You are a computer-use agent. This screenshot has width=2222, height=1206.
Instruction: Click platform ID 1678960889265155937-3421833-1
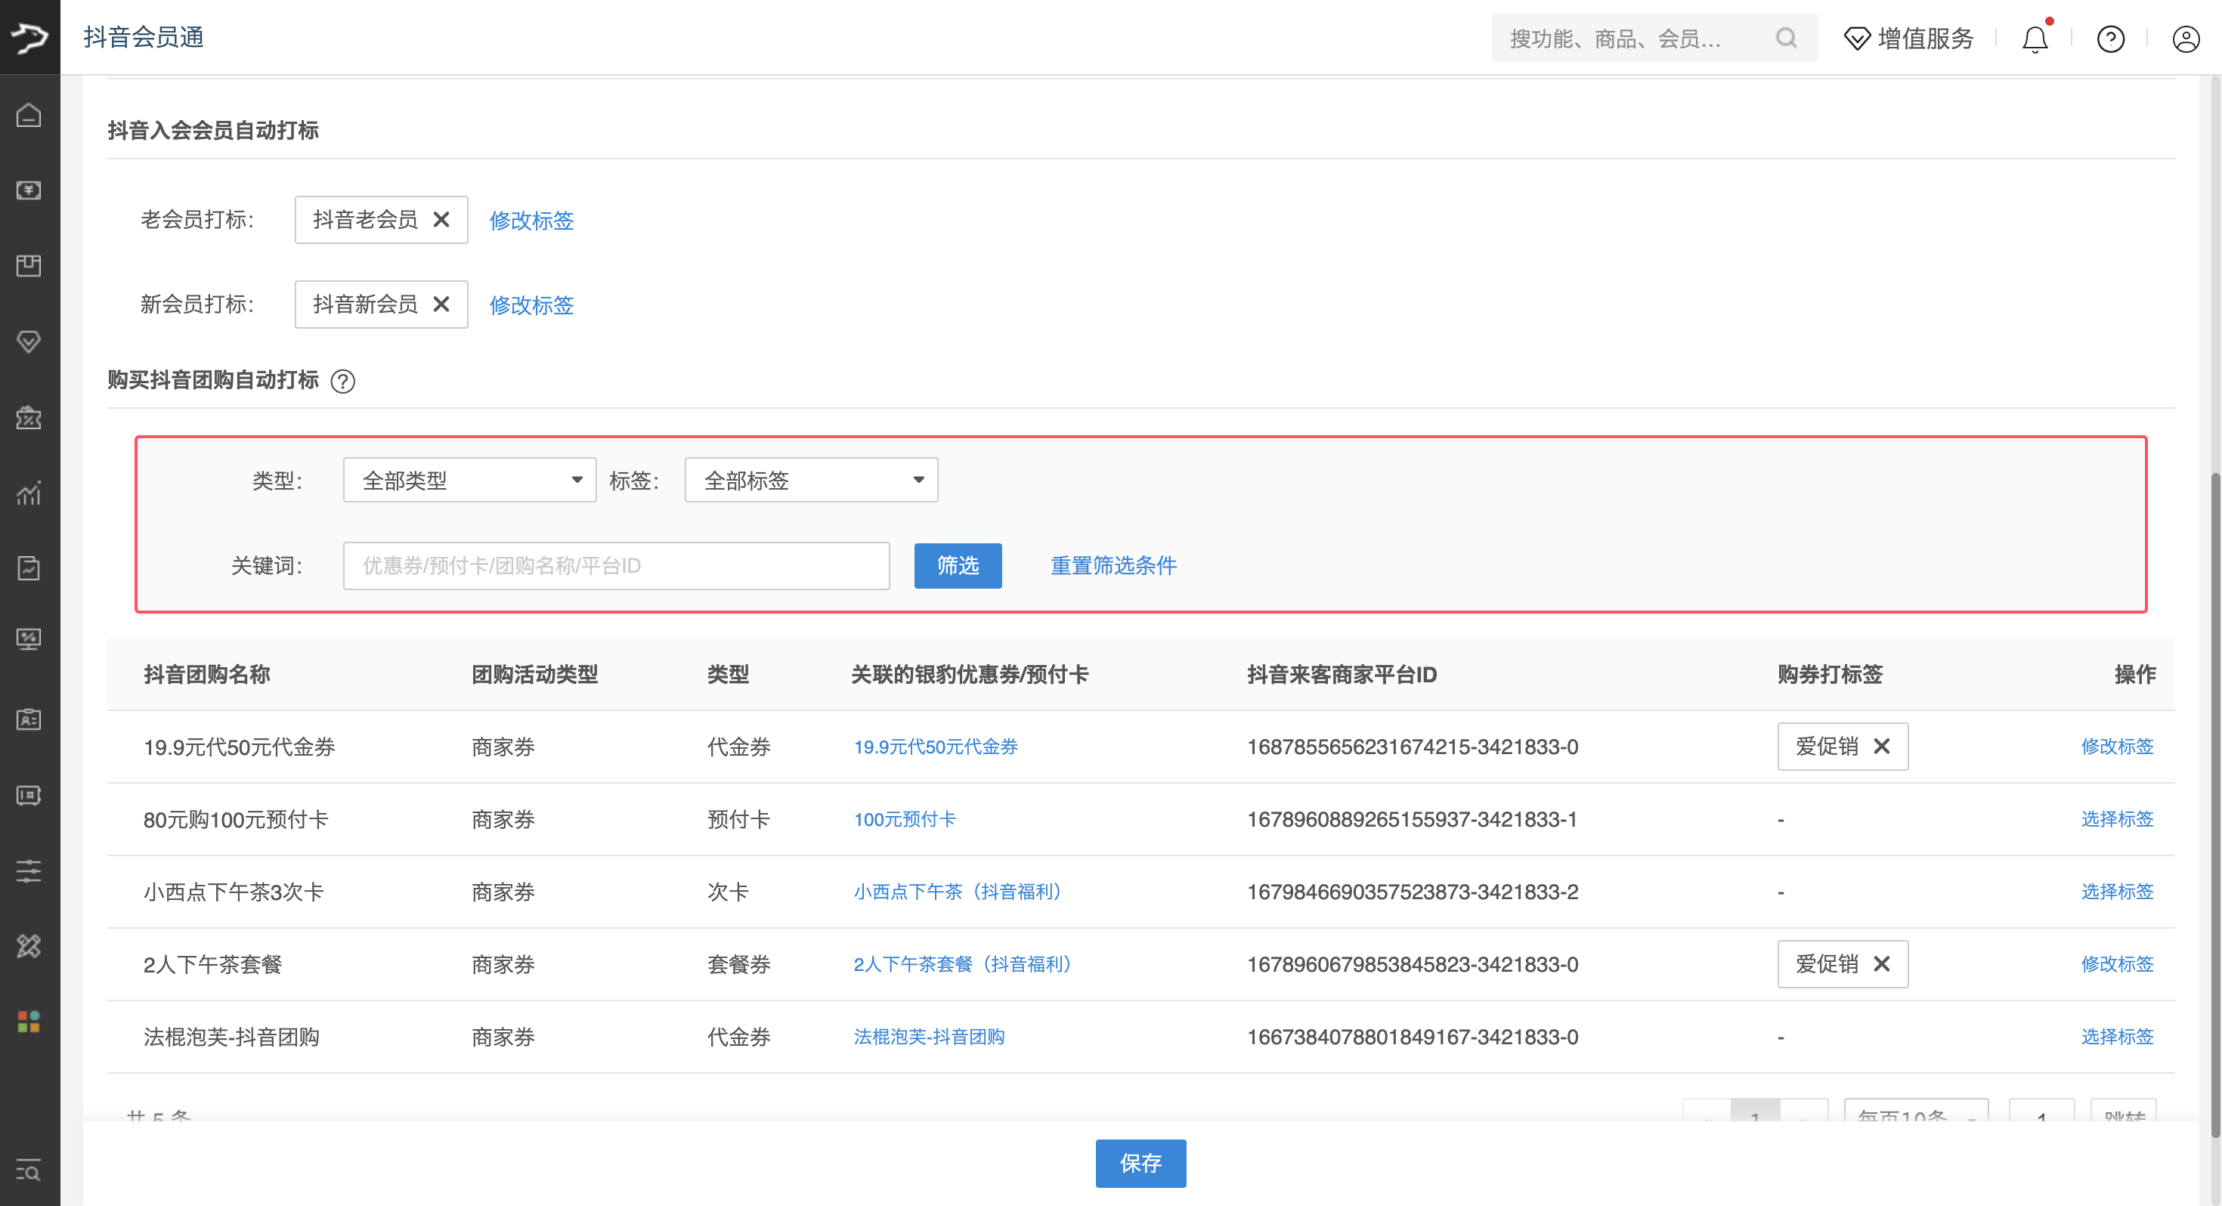pyautogui.click(x=1412, y=818)
